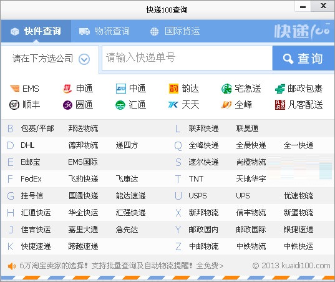Click the 快递100 logo at top right
335x282 pixels.
coord(302,31)
